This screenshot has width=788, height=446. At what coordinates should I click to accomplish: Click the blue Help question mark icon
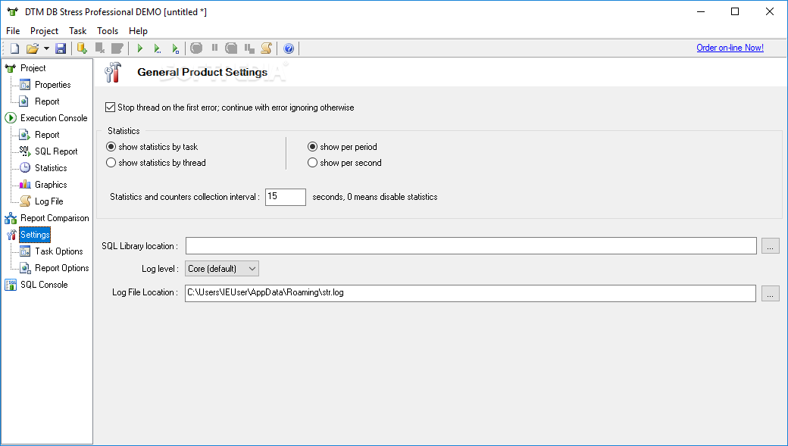pos(289,48)
